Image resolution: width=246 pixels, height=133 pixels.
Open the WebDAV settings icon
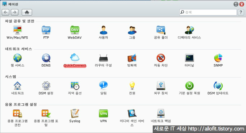(75, 30)
